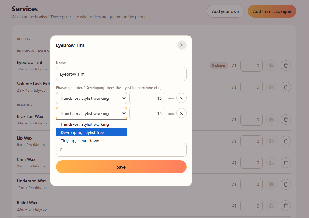309x218 pixels.
Task: Edit first phase minutes field
Action: coord(147,98)
